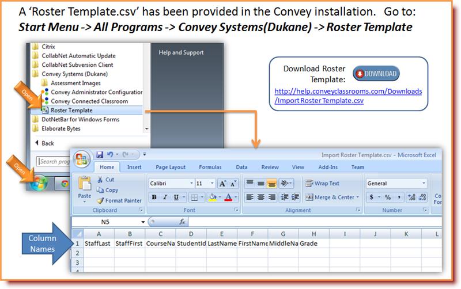461x289 pixels.
Task: Open the Assessment Images folder
Action: [75, 83]
